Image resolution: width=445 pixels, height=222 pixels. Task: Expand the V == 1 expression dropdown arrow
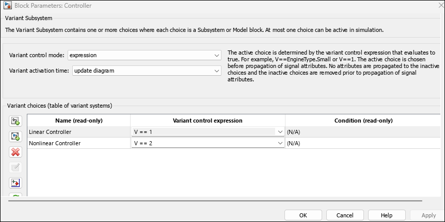280,132
